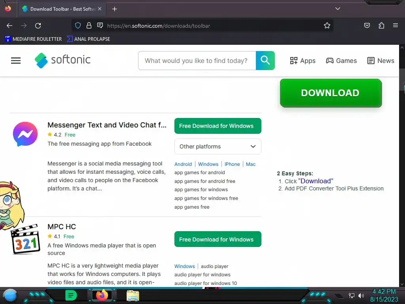Click 'app games for windows' text

coord(201,190)
